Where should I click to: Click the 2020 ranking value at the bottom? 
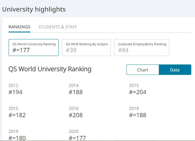coord(77,138)
